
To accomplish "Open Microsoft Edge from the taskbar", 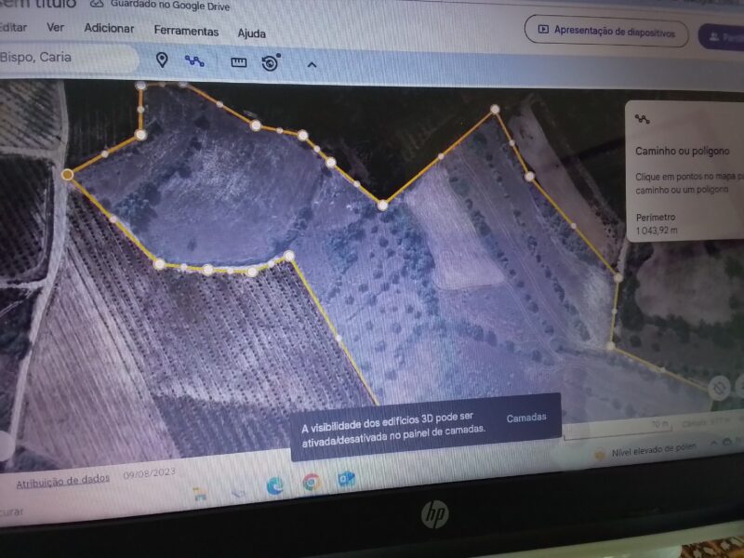I will [x=275, y=485].
